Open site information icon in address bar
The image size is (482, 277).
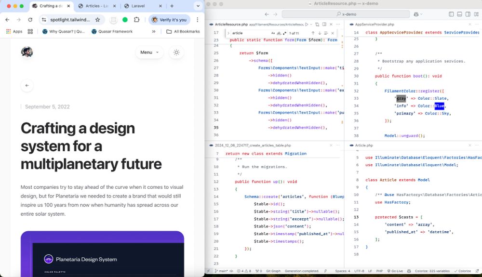coord(44,20)
